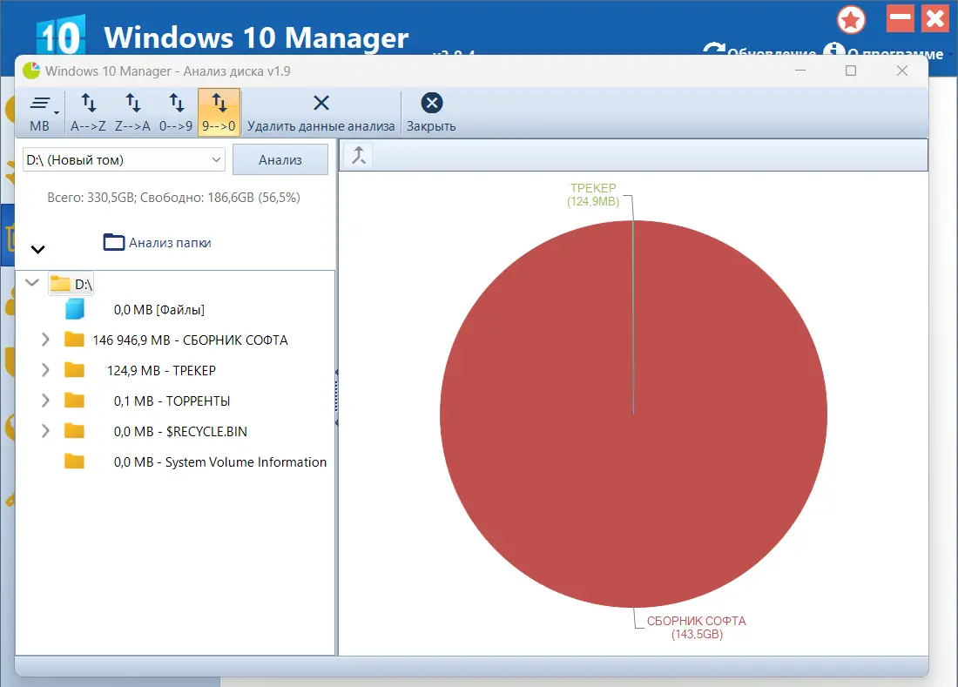Click Обновление in the main window
958x687 pixels.
[x=759, y=51]
